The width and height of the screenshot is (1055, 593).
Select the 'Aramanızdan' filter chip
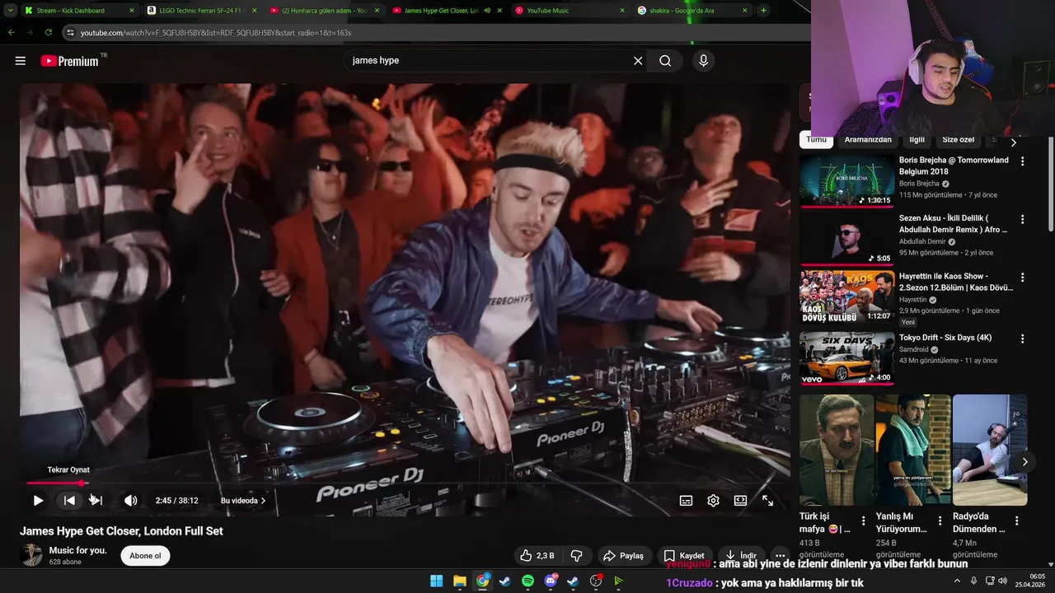click(868, 140)
